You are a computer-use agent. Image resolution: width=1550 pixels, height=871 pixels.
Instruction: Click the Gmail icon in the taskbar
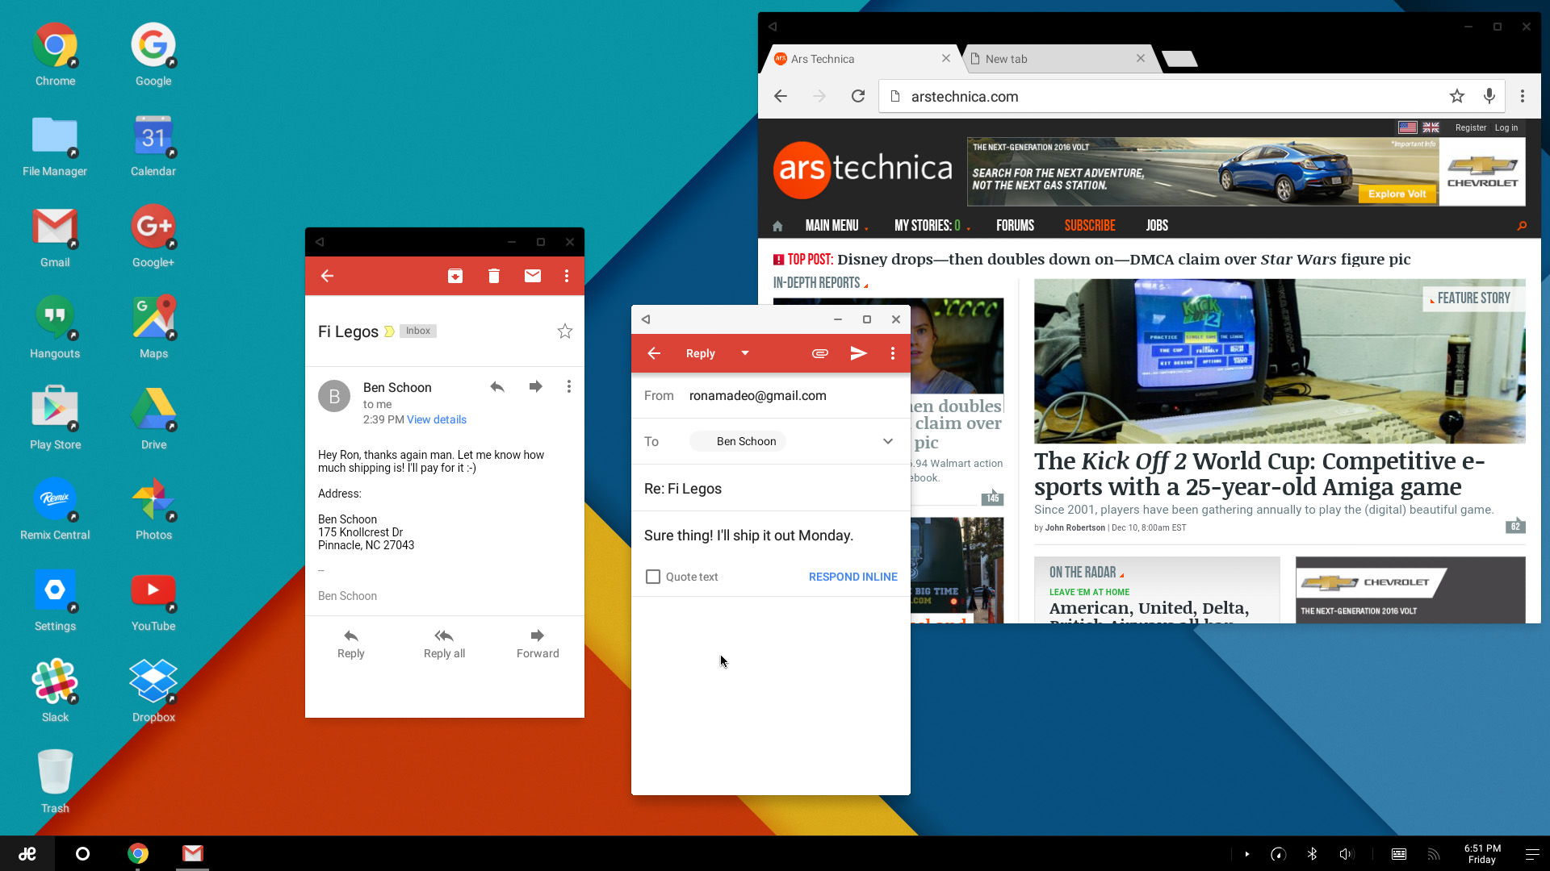[193, 853]
